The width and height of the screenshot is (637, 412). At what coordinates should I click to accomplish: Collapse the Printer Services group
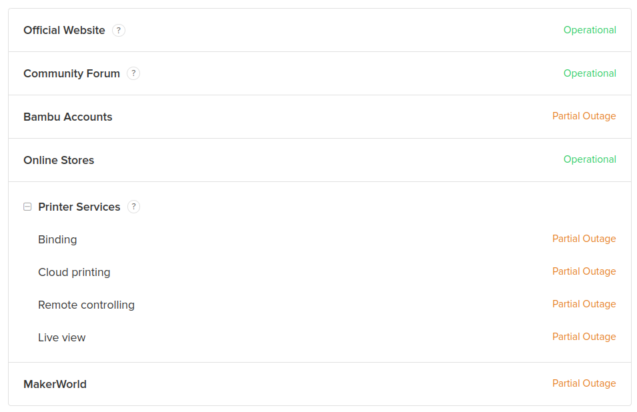click(27, 207)
